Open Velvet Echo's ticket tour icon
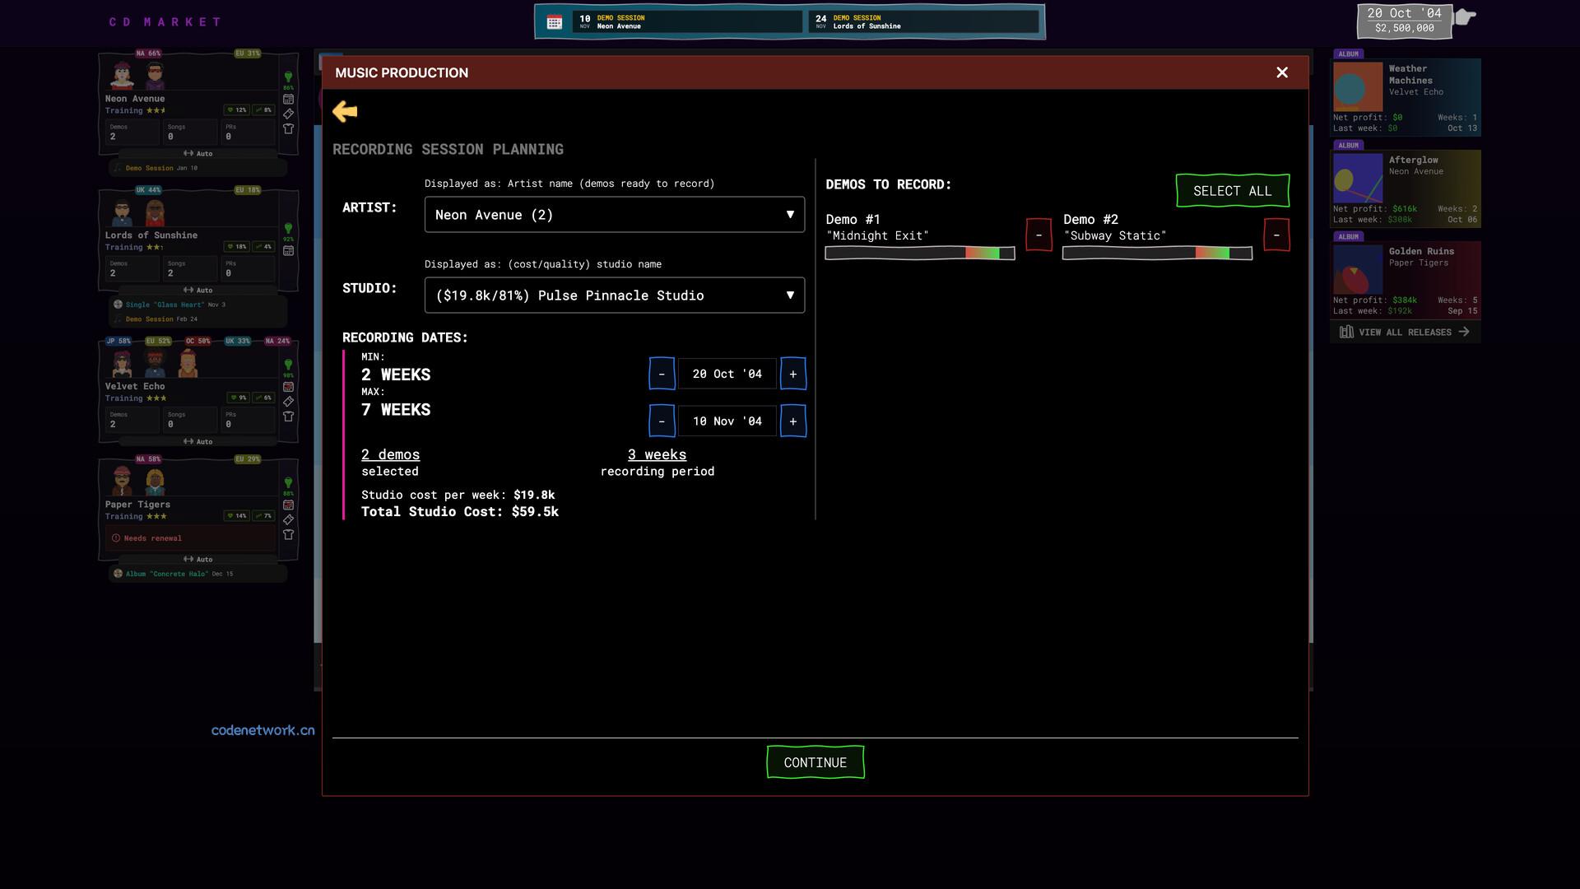The image size is (1580, 889). (x=288, y=402)
